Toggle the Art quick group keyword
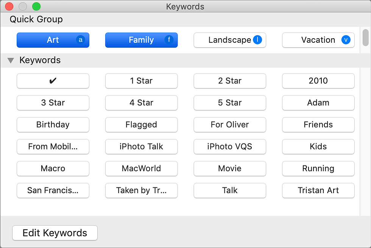Screen dimensions: 371x248 coord(53,40)
